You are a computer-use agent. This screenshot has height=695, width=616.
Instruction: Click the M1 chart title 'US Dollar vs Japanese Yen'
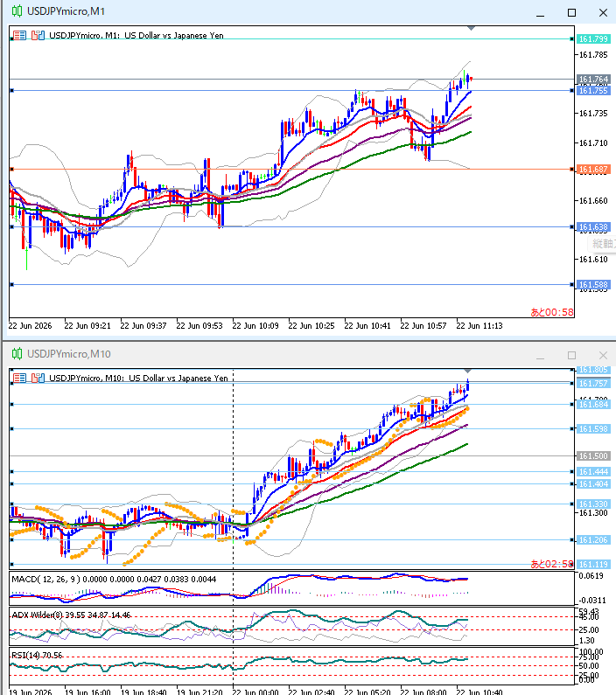pos(174,36)
